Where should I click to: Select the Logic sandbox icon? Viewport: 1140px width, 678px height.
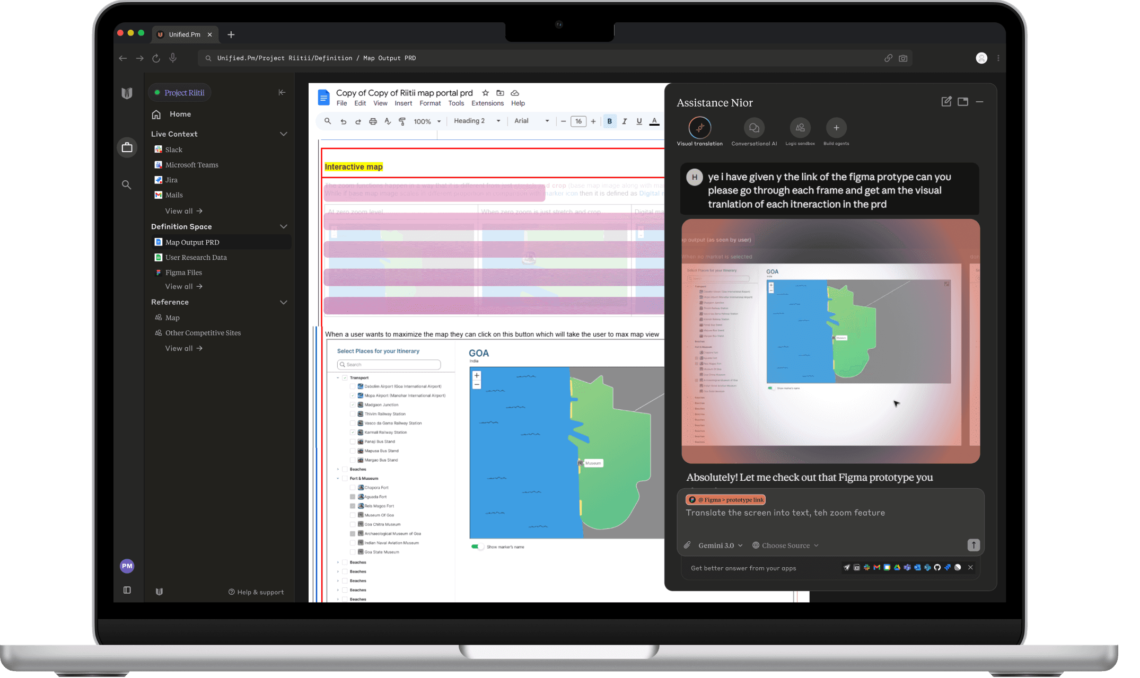[x=800, y=128]
